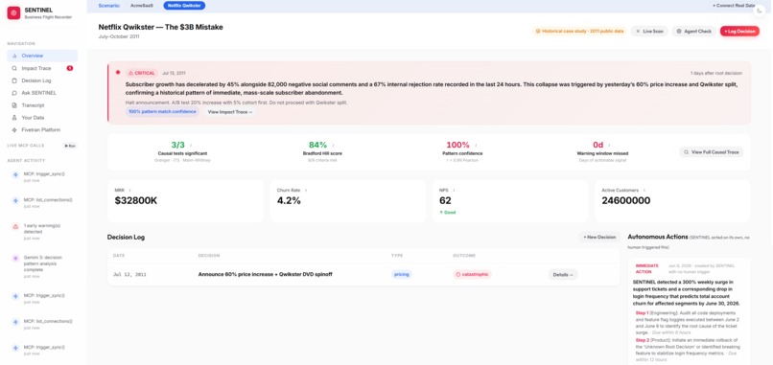Switch scenario to AcmeSaaS
The width and height of the screenshot is (773, 365).
pos(142,6)
